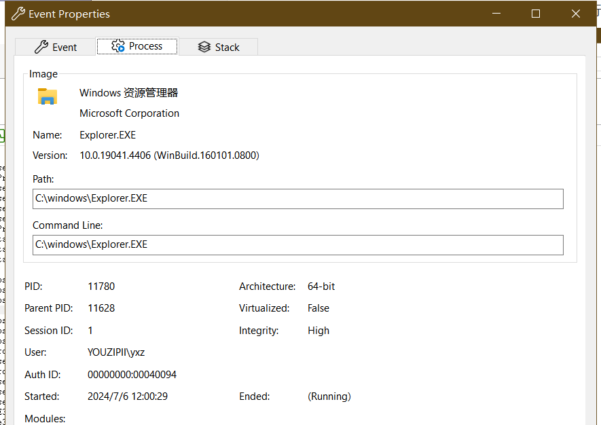Click the wrench icon in title bar
The height and width of the screenshot is (425, 601).
coord(18,14)
